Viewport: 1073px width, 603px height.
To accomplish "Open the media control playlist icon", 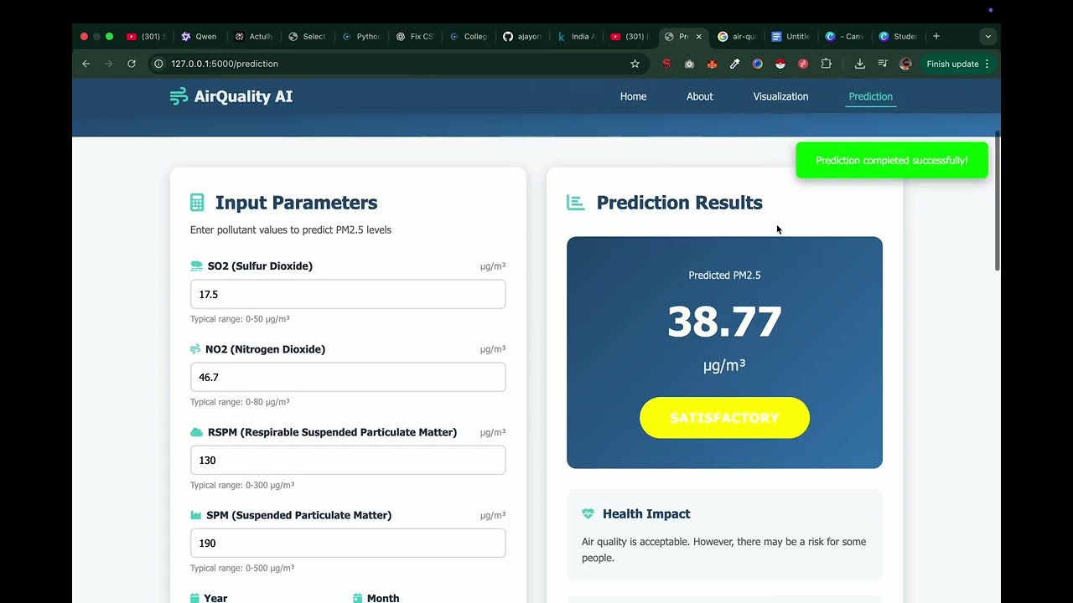I will pyautogui.click(x=883, y=64).
